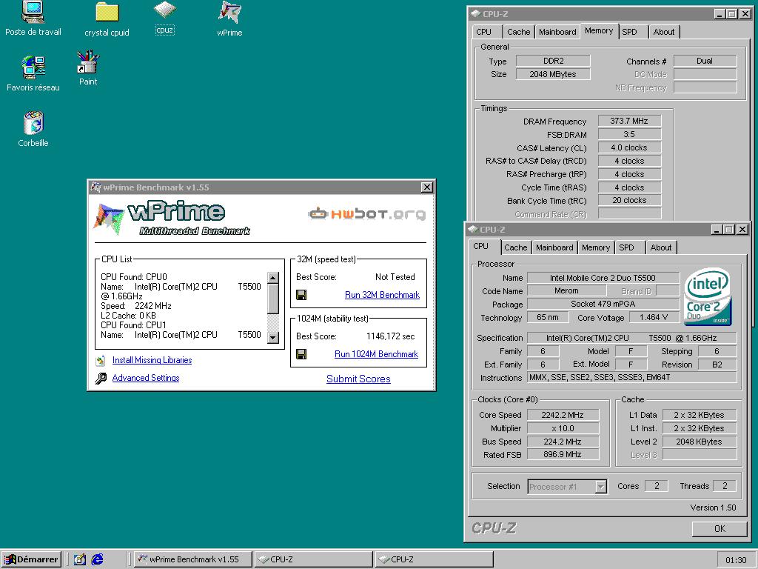
Task: Click wPrime Benchmark window title icon
Action: (x=95, y=187)
